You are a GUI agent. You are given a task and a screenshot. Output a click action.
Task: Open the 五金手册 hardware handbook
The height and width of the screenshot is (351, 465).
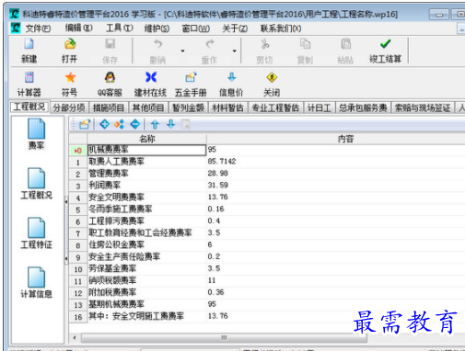pos(191,77)
